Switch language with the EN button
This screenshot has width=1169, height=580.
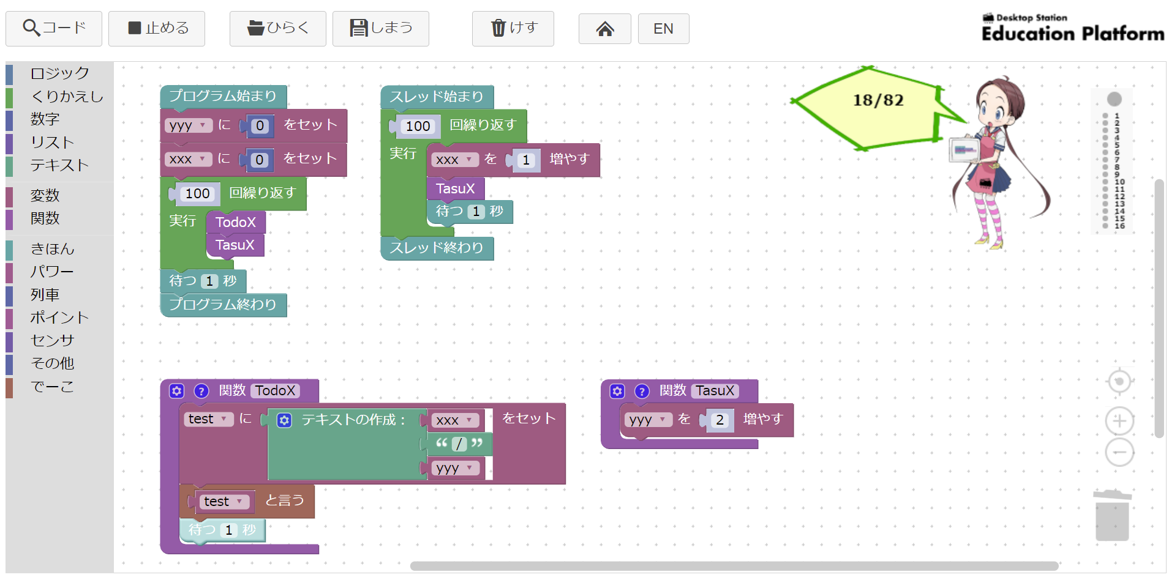coord(663,29)
